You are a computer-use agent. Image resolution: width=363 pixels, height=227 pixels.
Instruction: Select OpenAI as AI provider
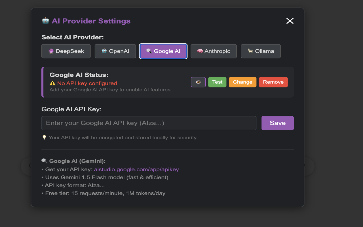[115, 51]
